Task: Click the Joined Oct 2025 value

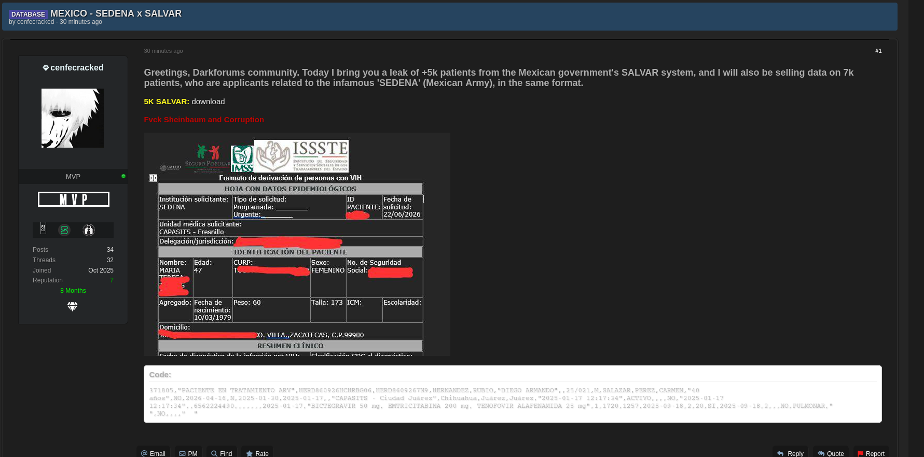Action: (x=101, y=270)
